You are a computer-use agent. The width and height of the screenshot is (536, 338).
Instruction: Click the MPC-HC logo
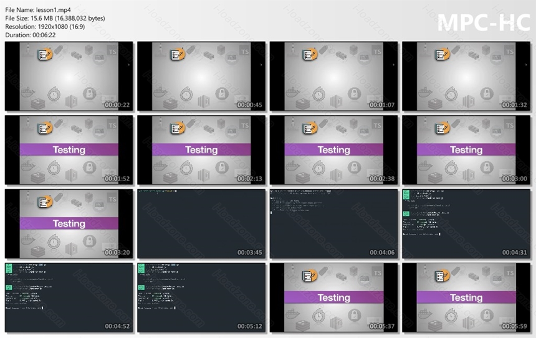(484, 22)
